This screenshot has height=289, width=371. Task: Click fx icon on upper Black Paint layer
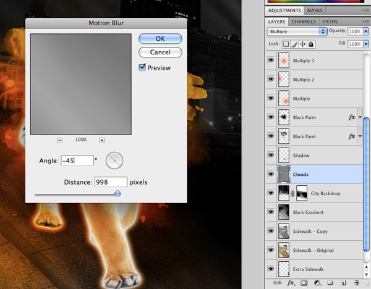[x=352, y=117]
